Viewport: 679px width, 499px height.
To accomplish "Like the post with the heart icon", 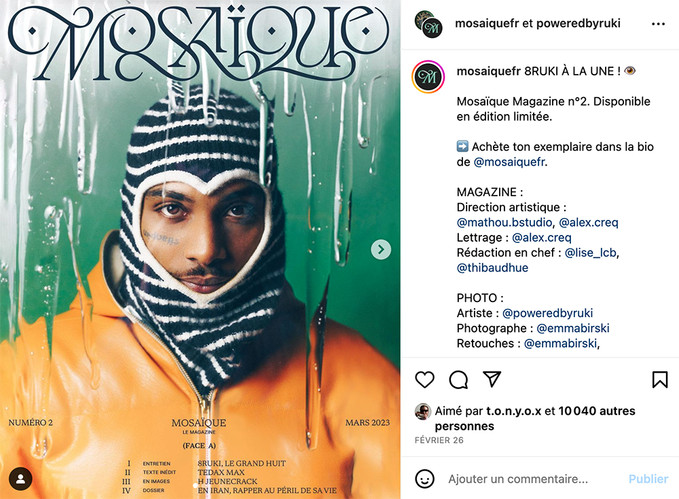I will tap(424, 380).
